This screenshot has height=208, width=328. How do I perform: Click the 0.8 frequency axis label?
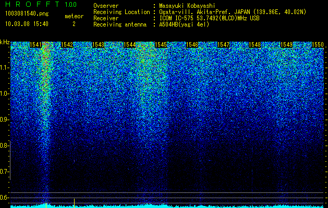click(4, 146)
